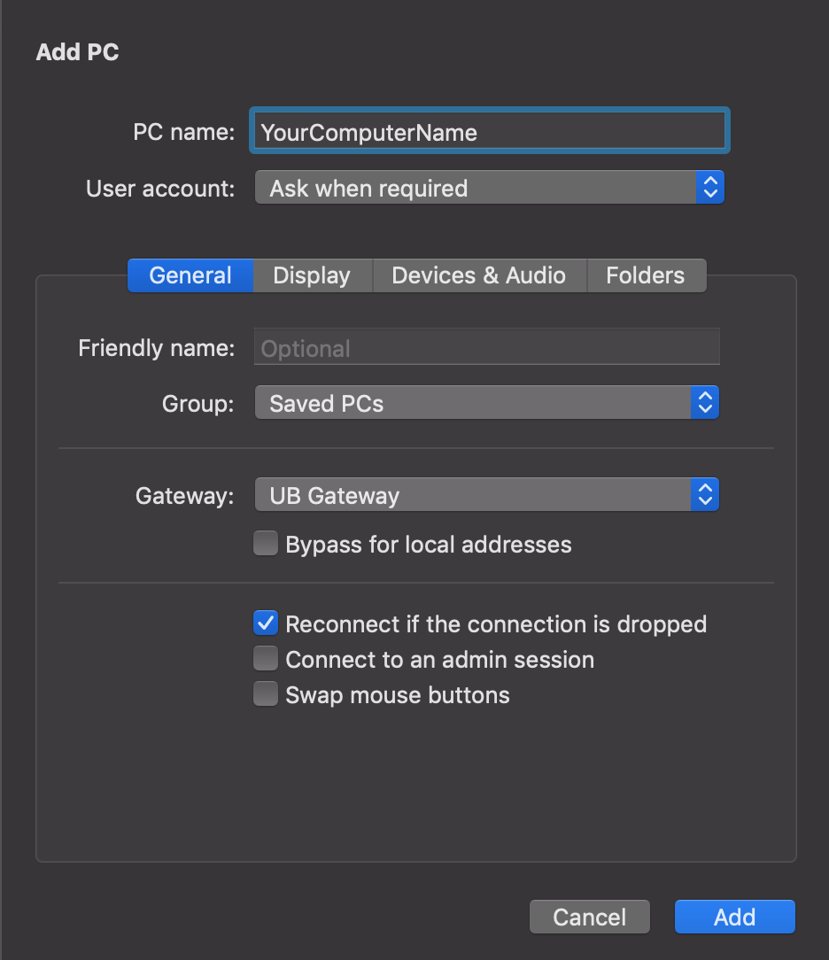Open the Gateway UB Gateway dropdown
The height and width of the screenshot is (960, 829).
click(472, 495)
